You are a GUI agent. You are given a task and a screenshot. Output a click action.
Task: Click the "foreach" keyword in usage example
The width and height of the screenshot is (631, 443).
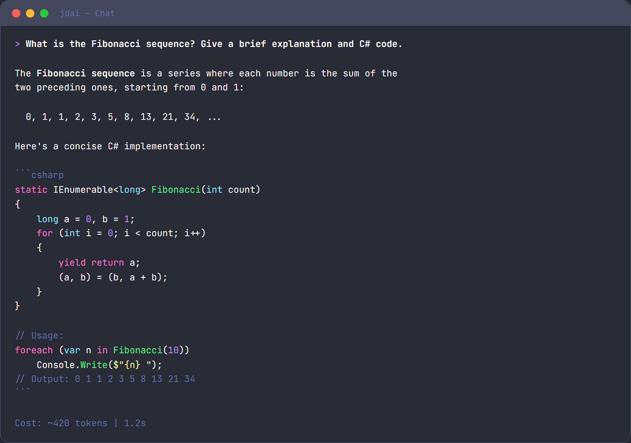click(x=34, y=350)
